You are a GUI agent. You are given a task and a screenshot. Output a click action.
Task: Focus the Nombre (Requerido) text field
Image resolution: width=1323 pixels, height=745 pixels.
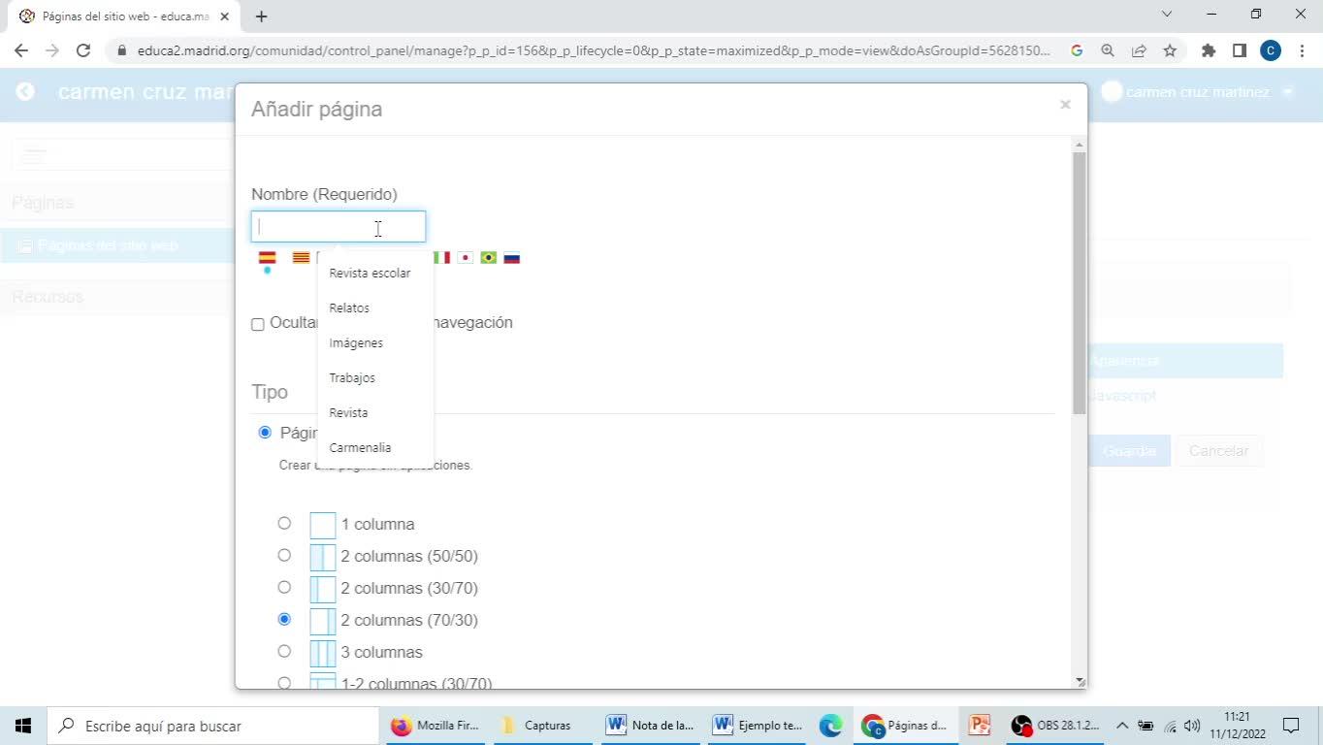point(339,227)
